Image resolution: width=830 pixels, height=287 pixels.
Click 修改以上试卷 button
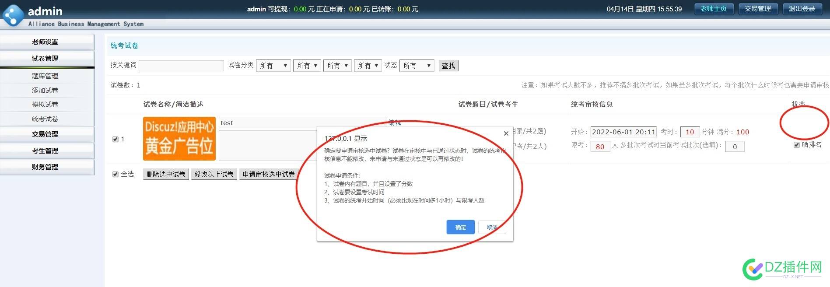[214, 174]
